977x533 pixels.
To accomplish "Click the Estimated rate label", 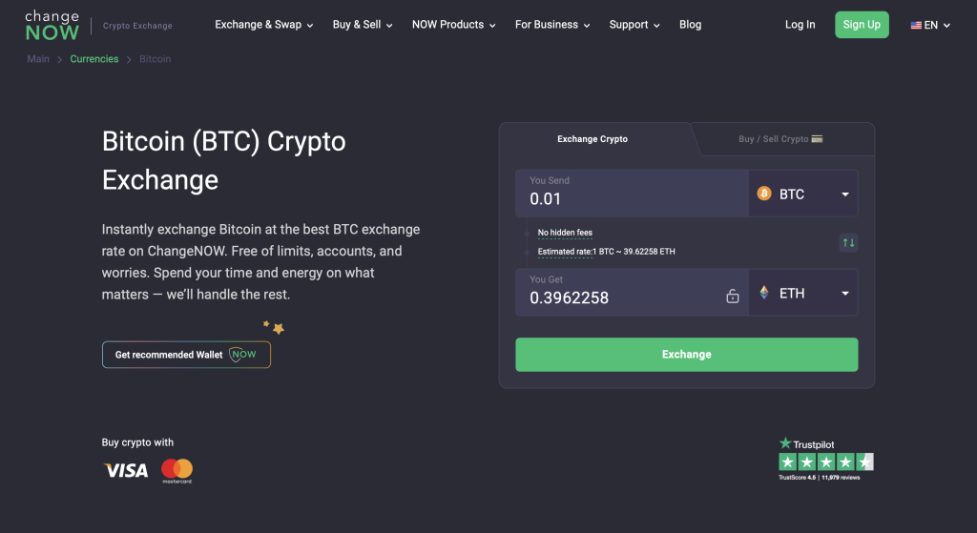I will point(565,252).
